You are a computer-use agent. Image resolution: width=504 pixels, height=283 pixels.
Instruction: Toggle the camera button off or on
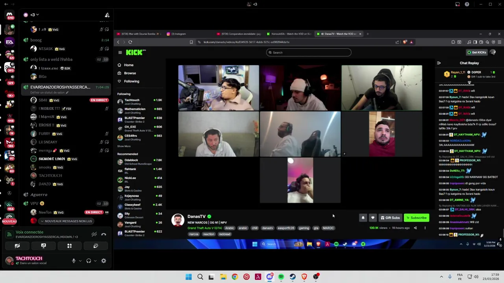(x=17, y=246)
